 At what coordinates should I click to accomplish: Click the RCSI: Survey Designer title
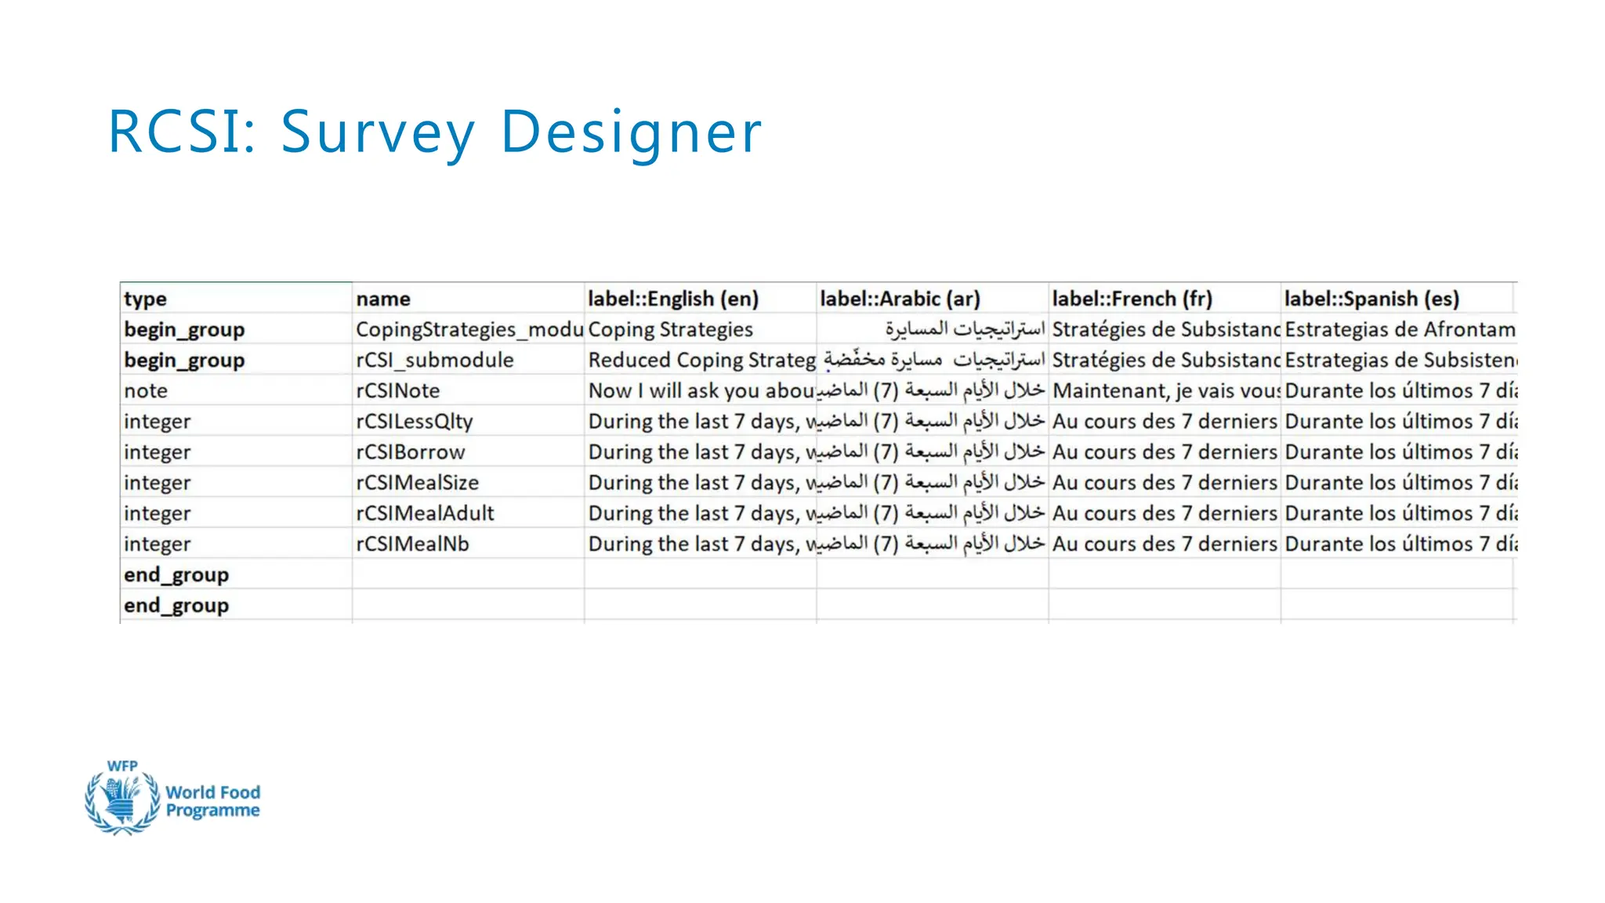[434, 132]
